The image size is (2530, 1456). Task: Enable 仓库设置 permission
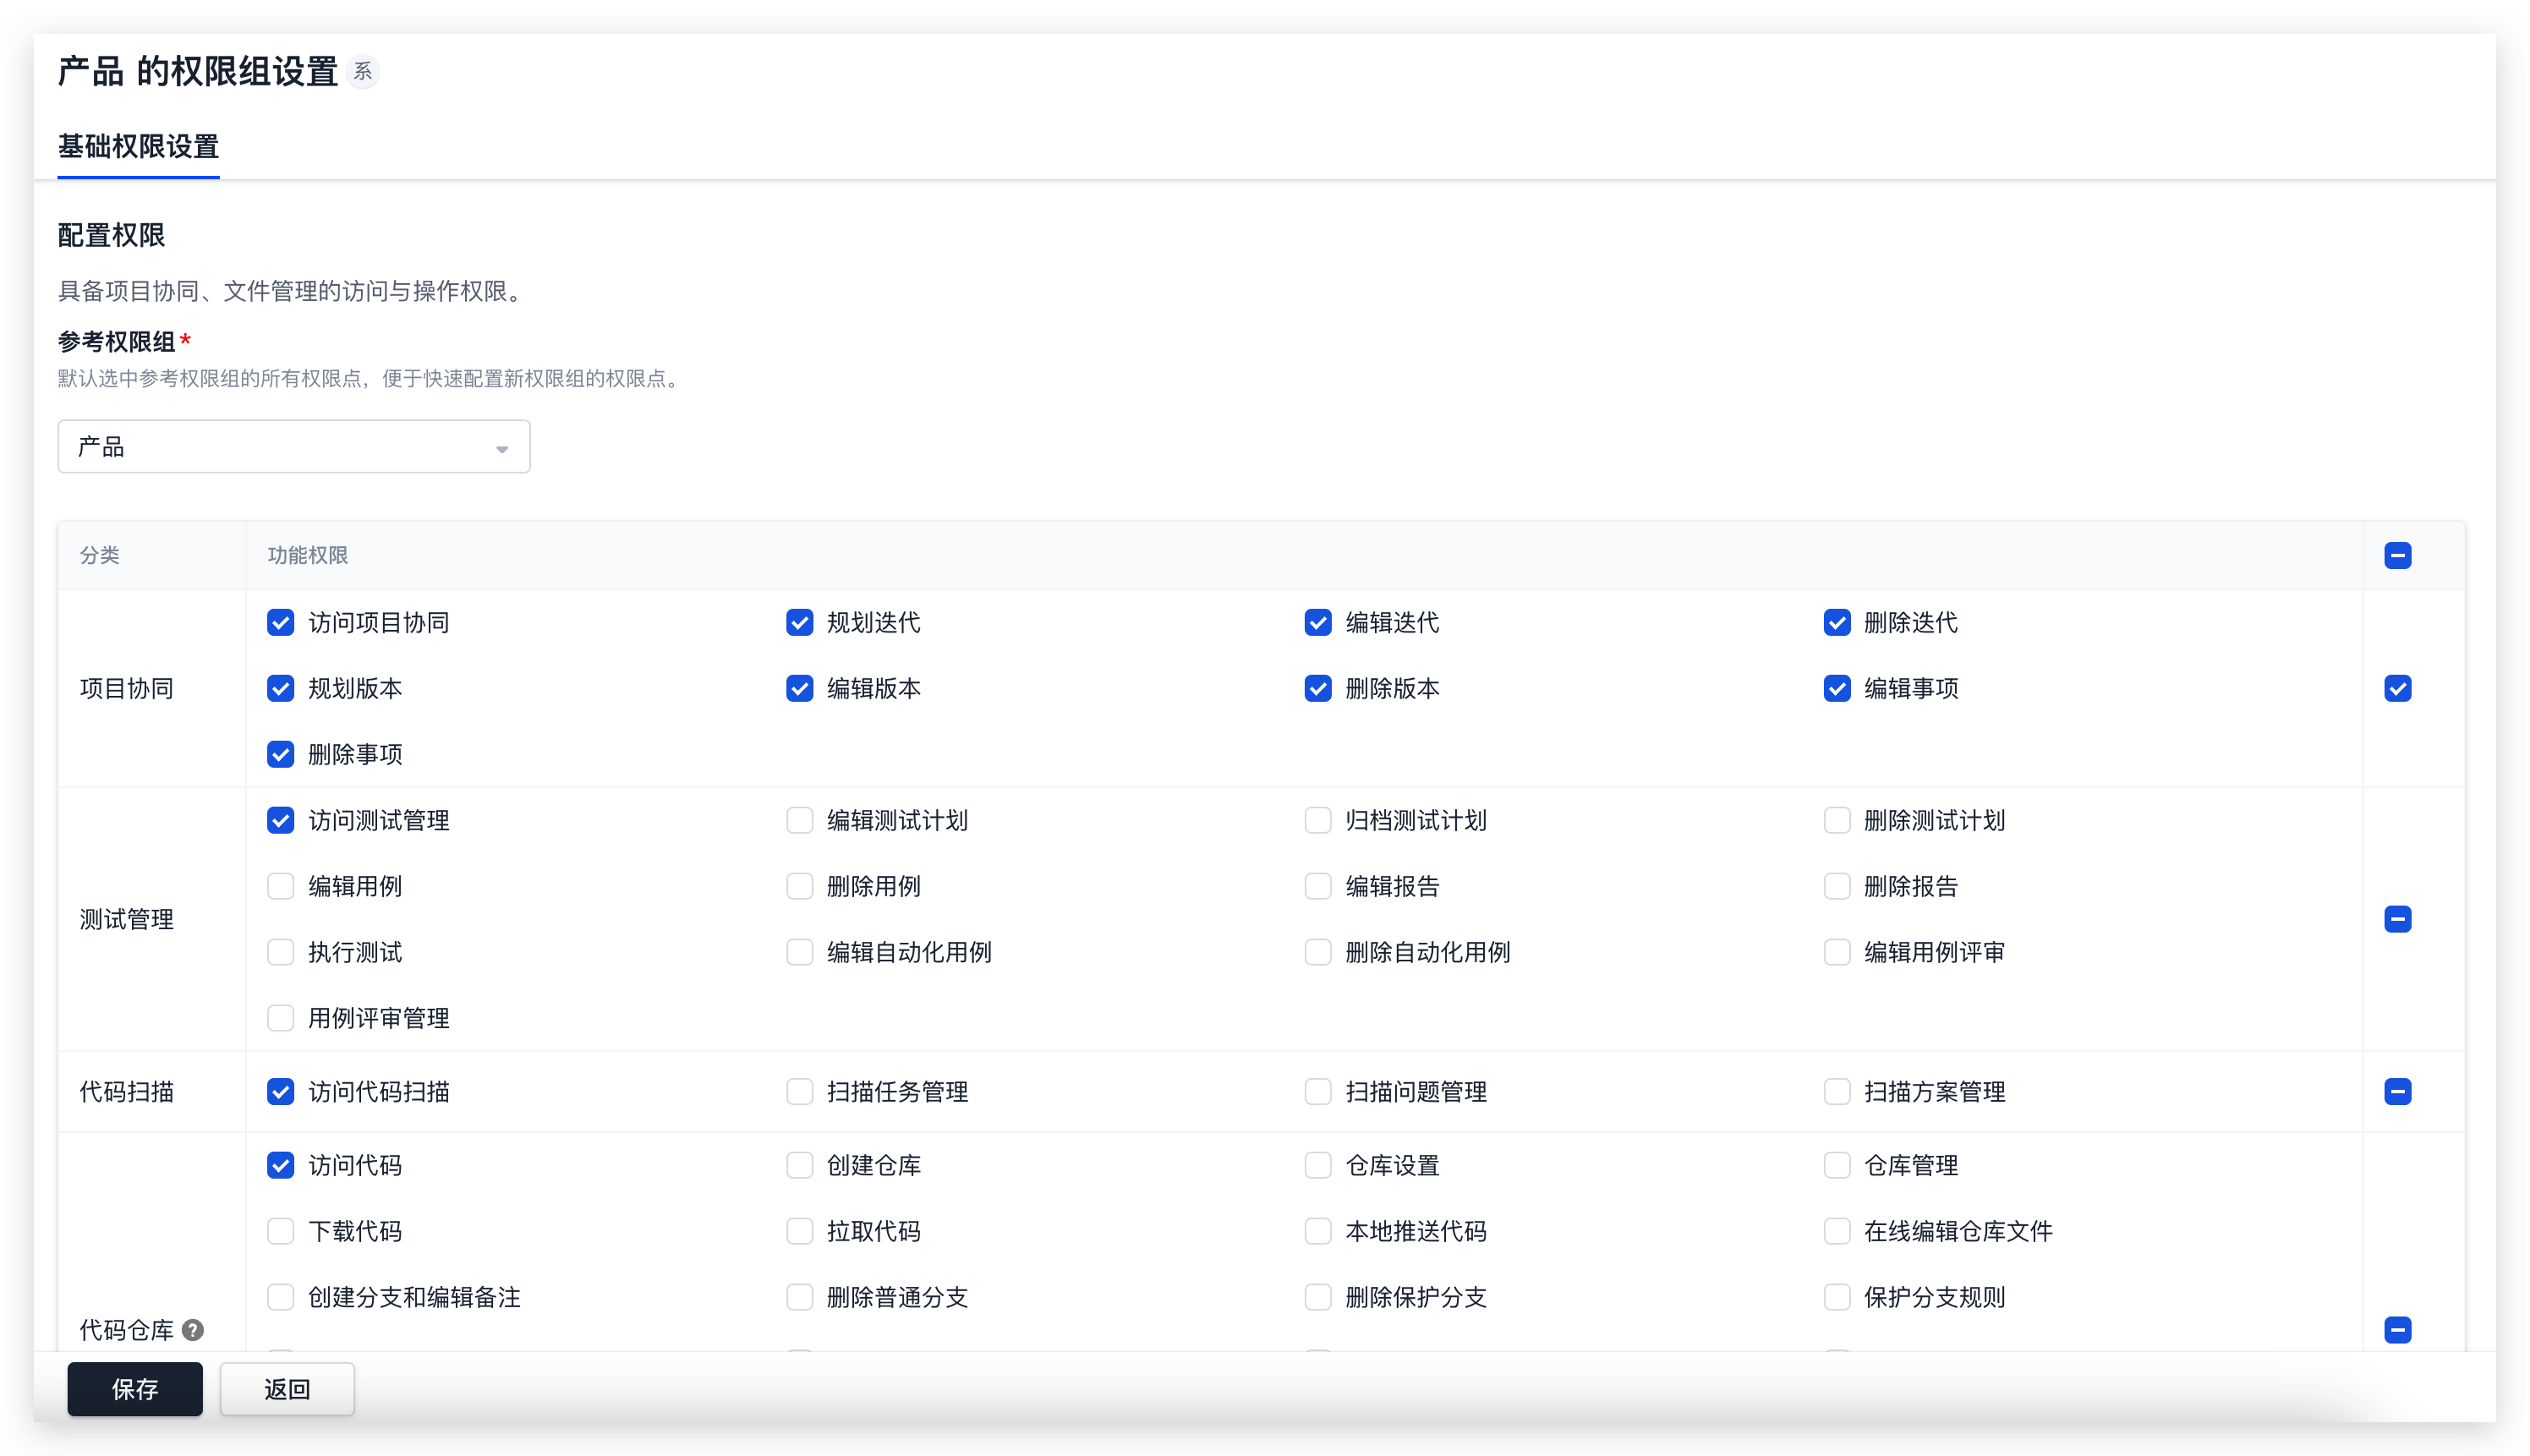point(1318,1165)
